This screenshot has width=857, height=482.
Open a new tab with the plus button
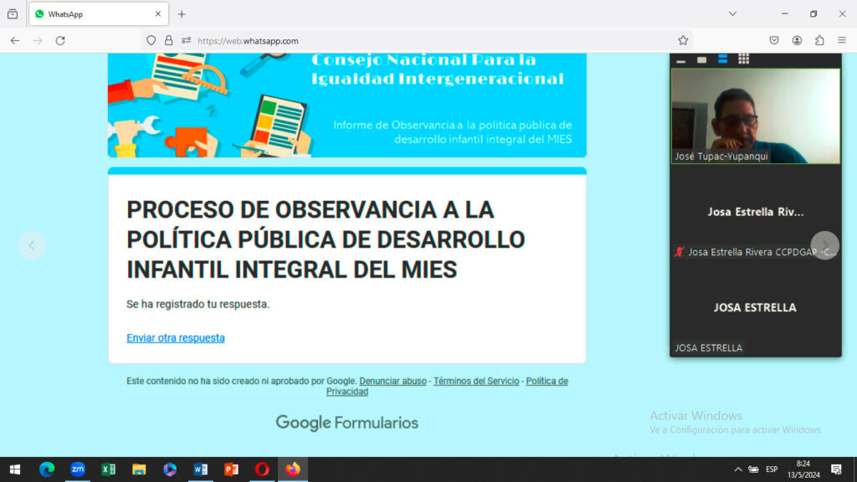(182, 14)
